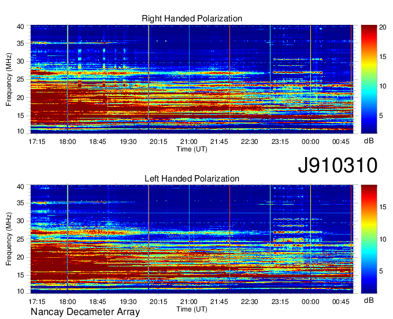Click "Frequency (MHz)" axis label of Right Handed plot
The height and width of the screenshot is (319, 393).
click(9, 79)
